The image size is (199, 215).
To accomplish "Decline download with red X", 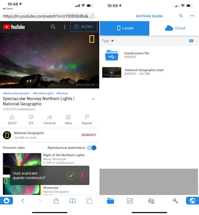I will [82, 175].
